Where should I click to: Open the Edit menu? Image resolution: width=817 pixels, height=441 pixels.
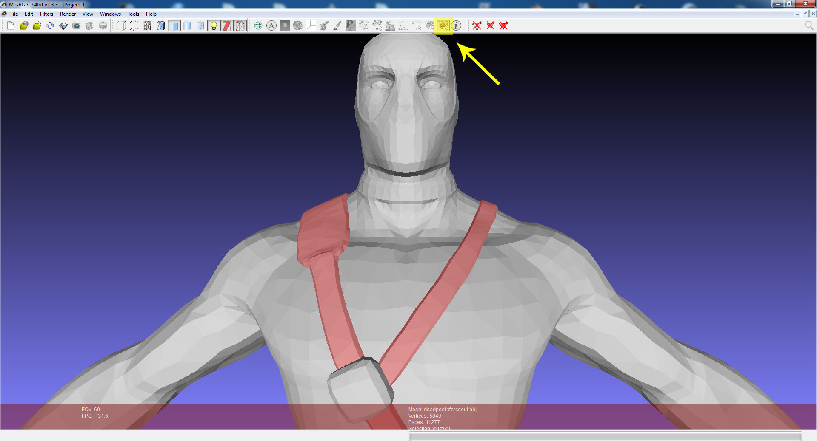29,14
